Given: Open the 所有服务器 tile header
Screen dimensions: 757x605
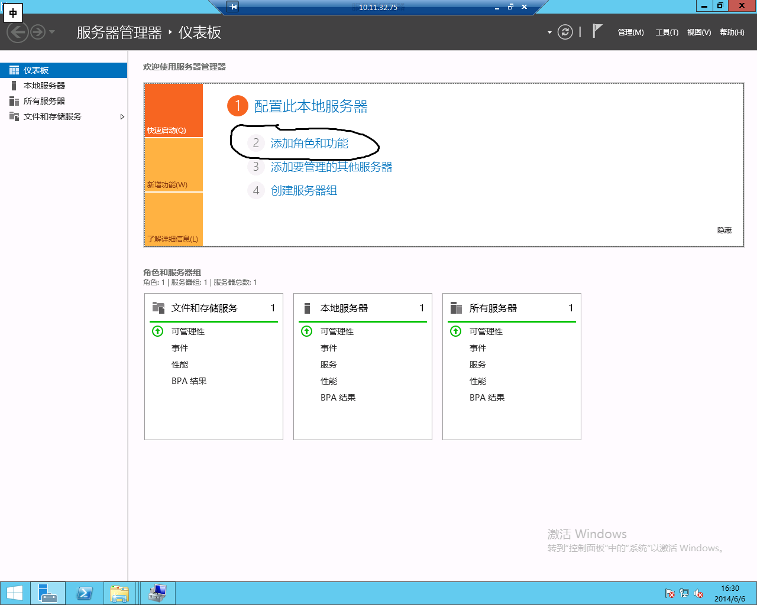Looking at the screenshot, I should tap(512, 308).
